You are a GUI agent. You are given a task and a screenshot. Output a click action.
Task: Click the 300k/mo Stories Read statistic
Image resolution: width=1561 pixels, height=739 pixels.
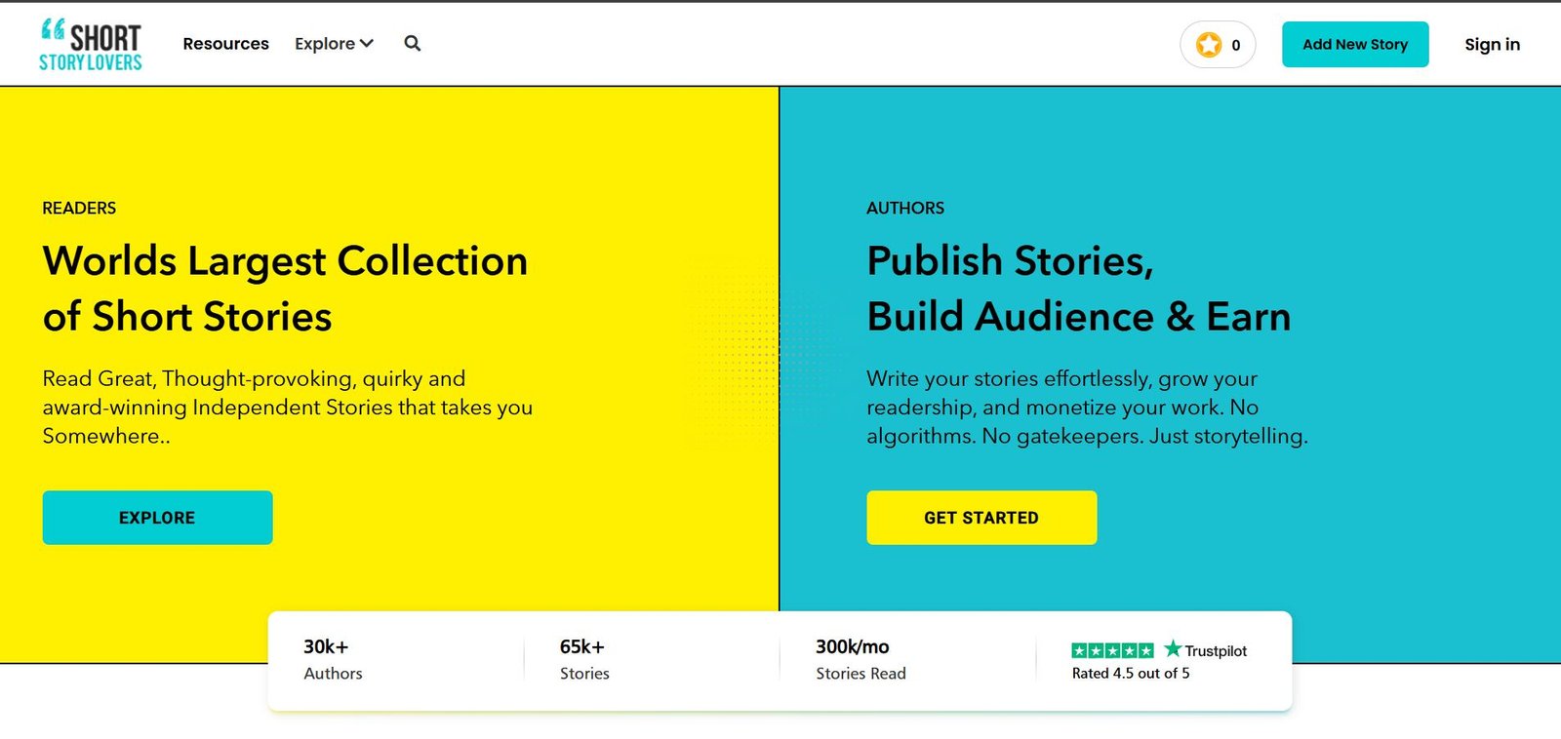click(861, 659)
